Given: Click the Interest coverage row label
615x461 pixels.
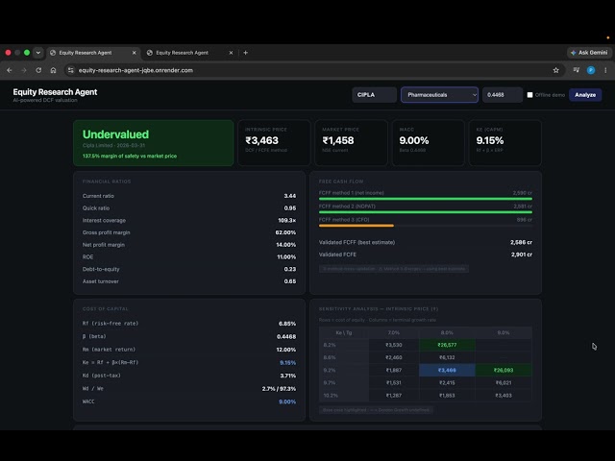Looking at the screenshot, I should (104, 220).
